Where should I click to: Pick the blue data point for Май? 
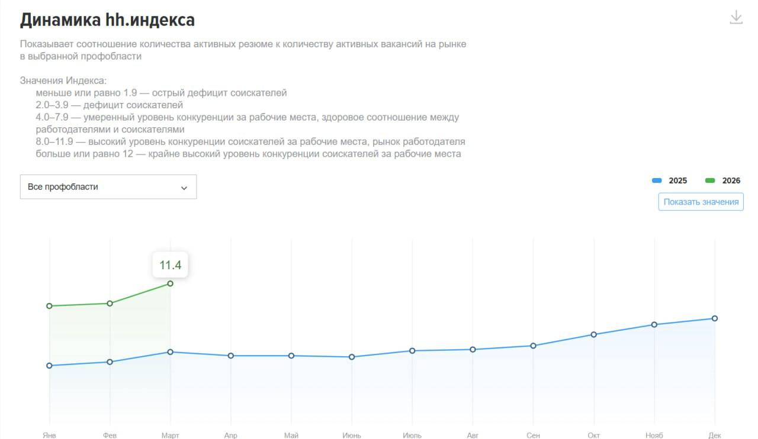point(291,356)
